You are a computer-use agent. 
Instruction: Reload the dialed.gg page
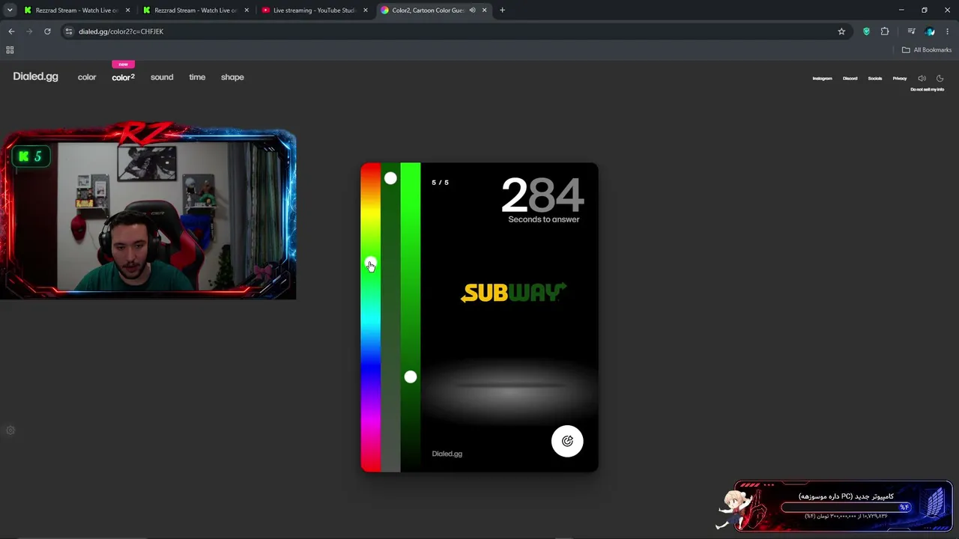tap(47, 31)
